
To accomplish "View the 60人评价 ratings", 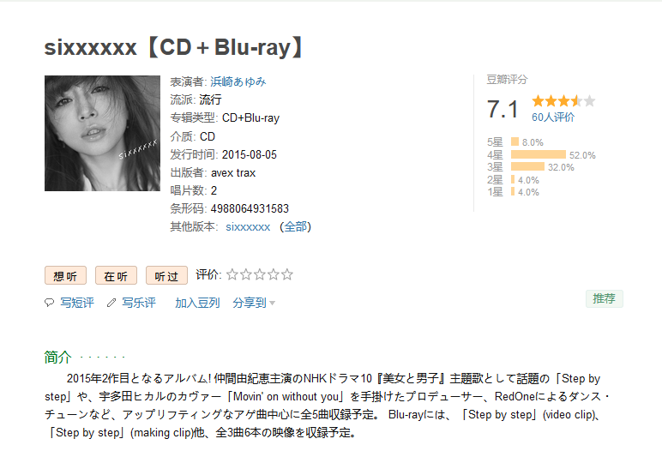I will 553,117.
